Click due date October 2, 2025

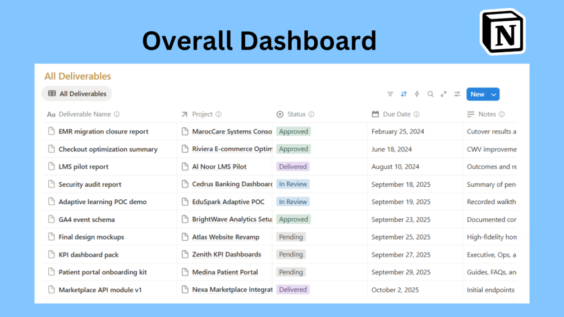395,290
